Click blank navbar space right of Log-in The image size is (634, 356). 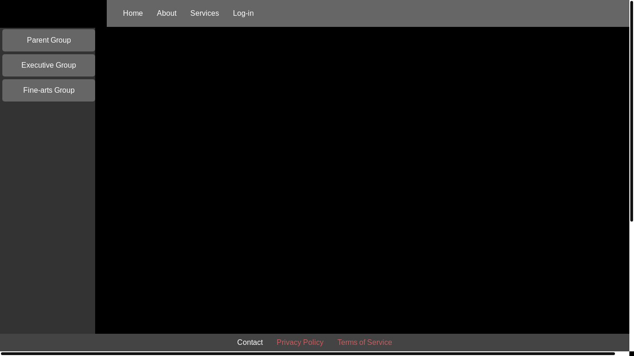pyautogui.click(x=441, y=13)
